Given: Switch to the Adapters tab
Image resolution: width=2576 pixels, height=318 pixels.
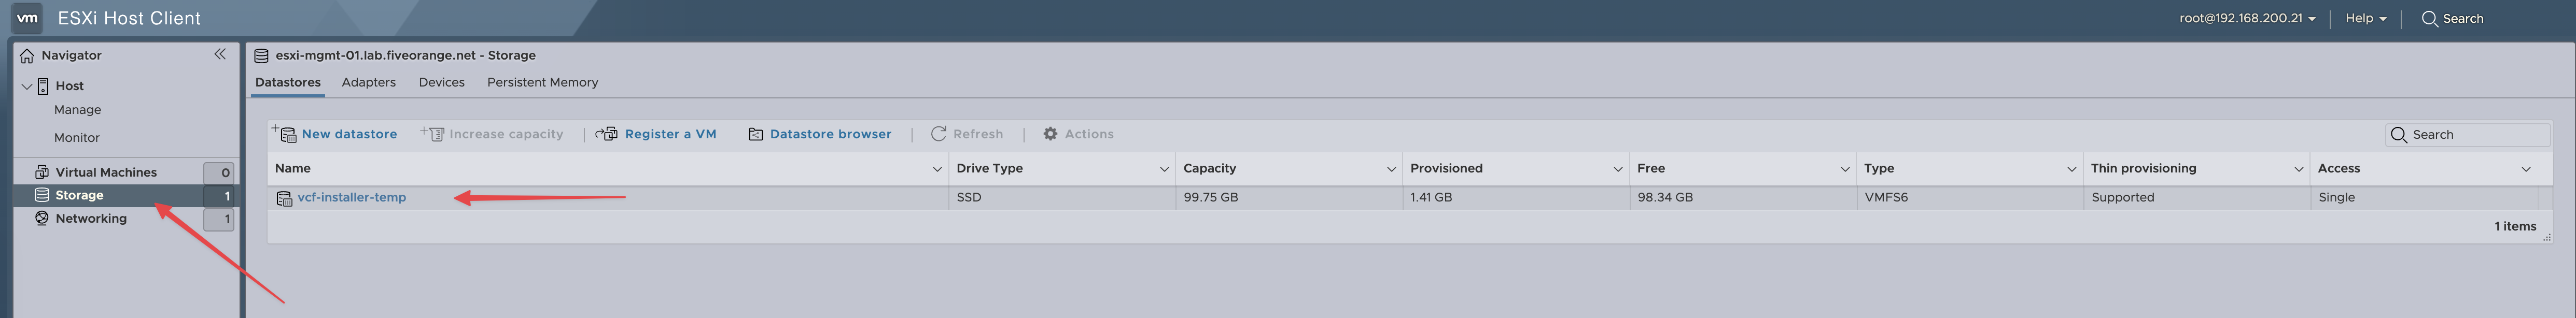Looking at the screenshot, I should (368, 82).
